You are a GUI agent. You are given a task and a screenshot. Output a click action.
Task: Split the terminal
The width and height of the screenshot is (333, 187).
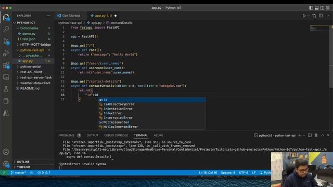[310, 135]
